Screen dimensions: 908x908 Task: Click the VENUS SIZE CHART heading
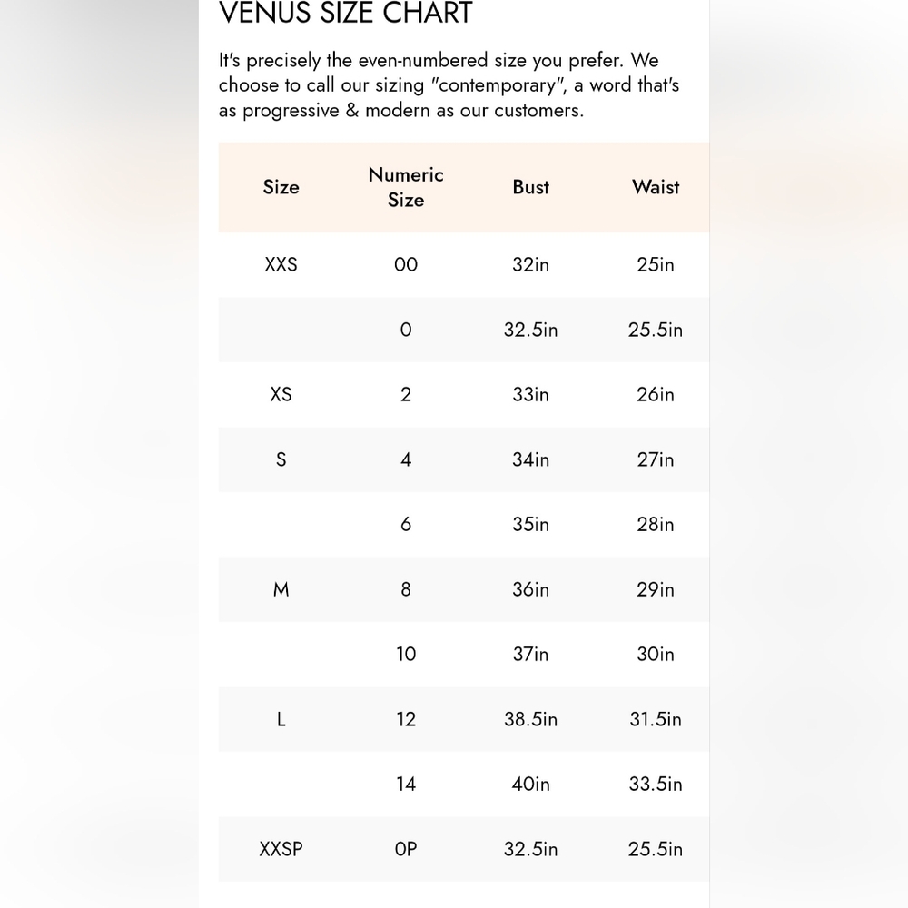[346, 12]
